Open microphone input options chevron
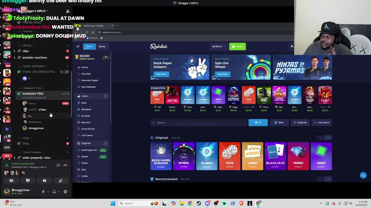The height and width of the screenshot is (208, 371). click(x=48, y=192)
